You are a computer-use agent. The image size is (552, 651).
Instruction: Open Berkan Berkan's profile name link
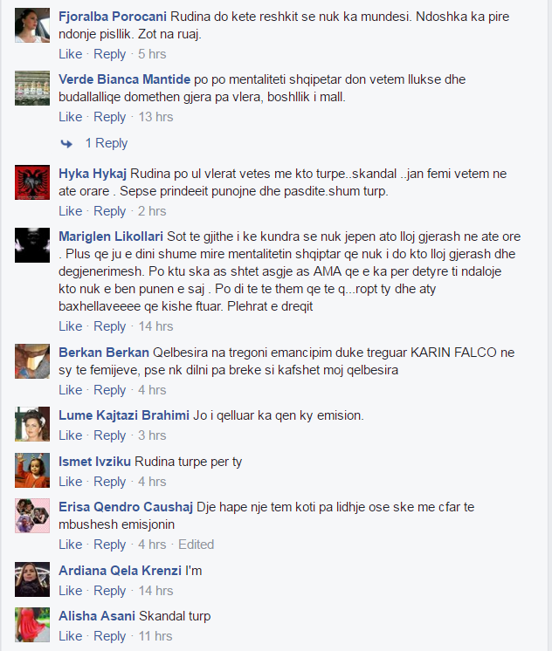104,353
